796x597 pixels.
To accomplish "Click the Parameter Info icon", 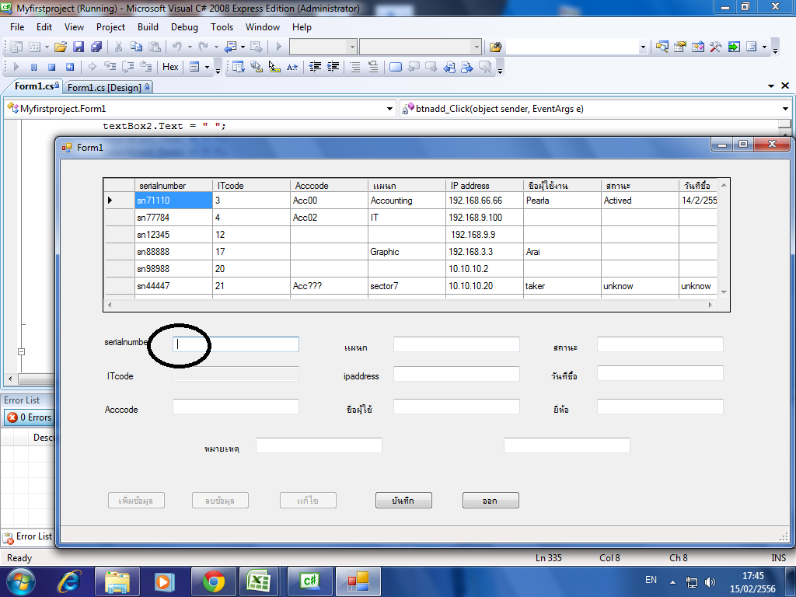I will click(257, 67).
